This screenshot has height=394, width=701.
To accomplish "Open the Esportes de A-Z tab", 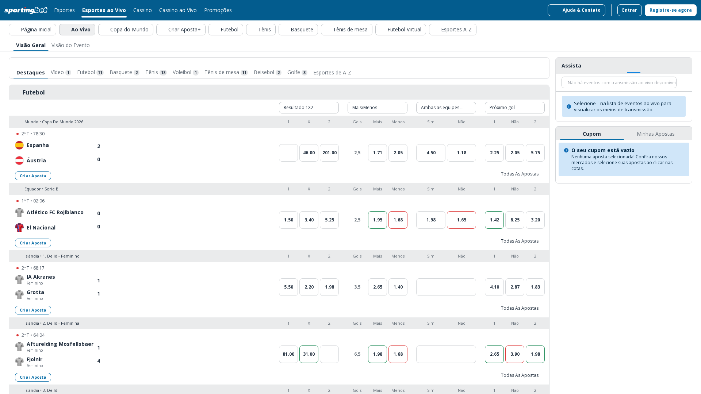I will pos(332,73).
